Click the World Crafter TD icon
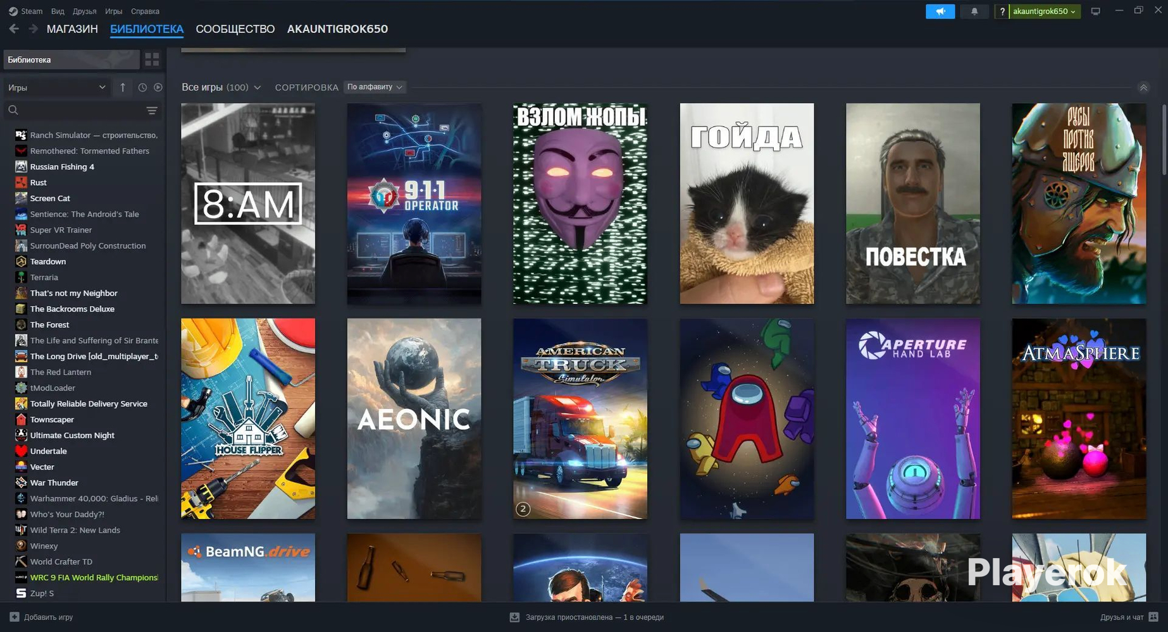 21,562
